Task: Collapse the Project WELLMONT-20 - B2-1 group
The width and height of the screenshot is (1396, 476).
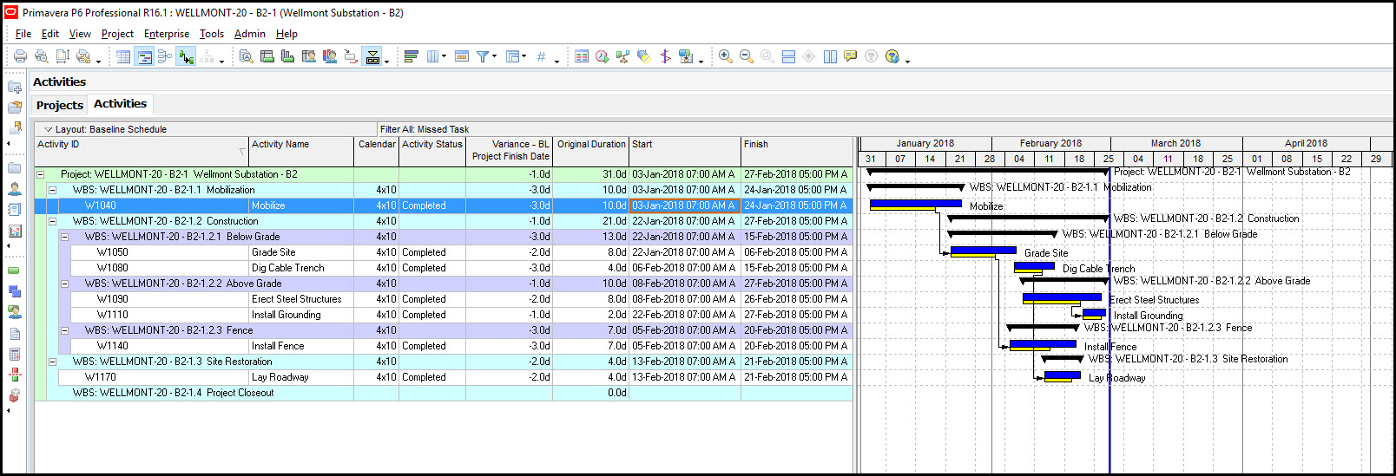Action: click(40, 174)
